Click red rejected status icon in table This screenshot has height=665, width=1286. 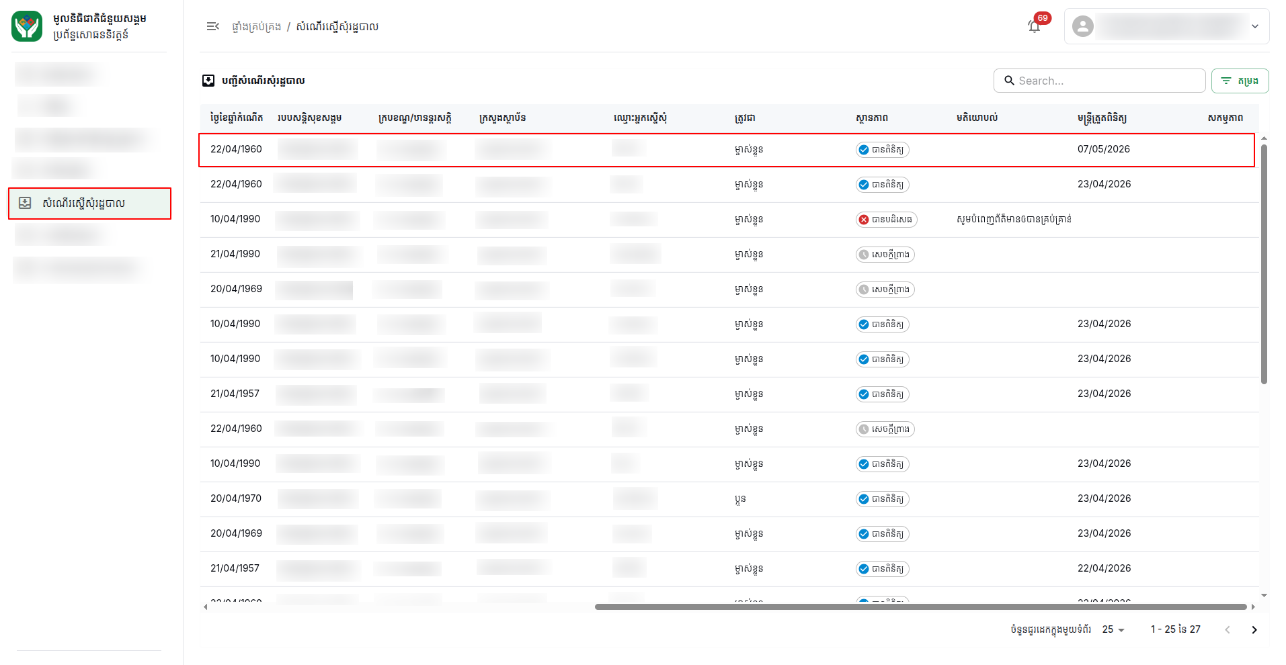(x=864, y=220)
